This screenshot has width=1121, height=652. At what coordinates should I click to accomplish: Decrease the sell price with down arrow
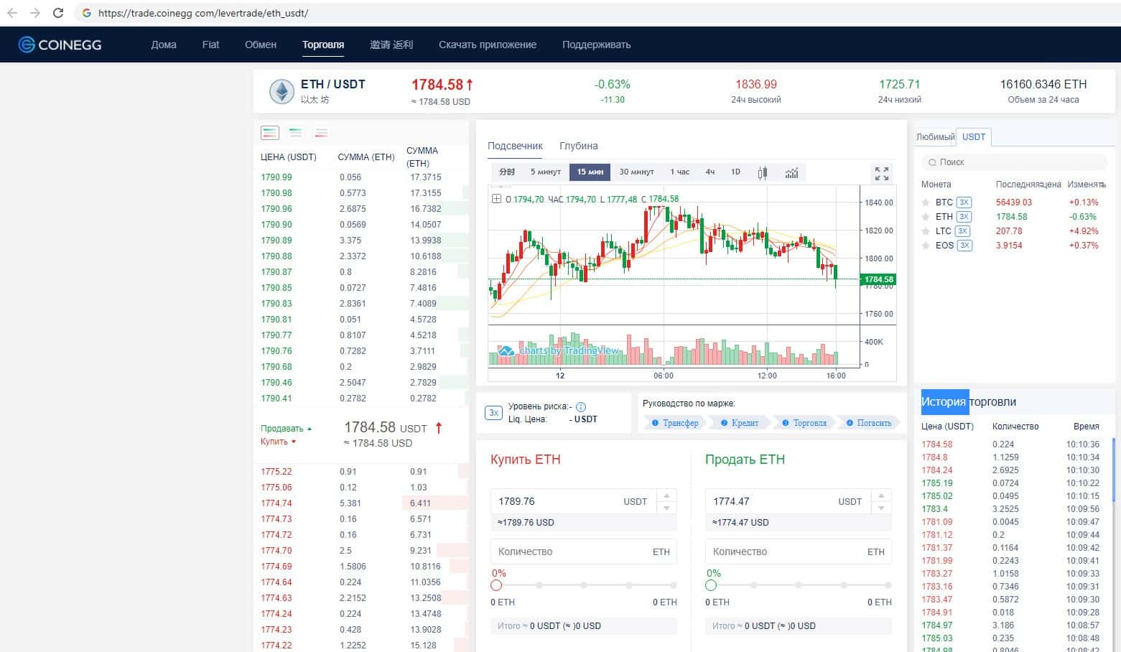tap(881, 508)
